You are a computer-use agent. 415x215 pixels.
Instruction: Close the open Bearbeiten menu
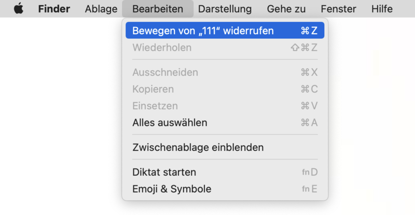[158, 9]
